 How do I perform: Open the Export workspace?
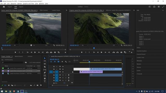pyautogui.click(x=21, y=7)
